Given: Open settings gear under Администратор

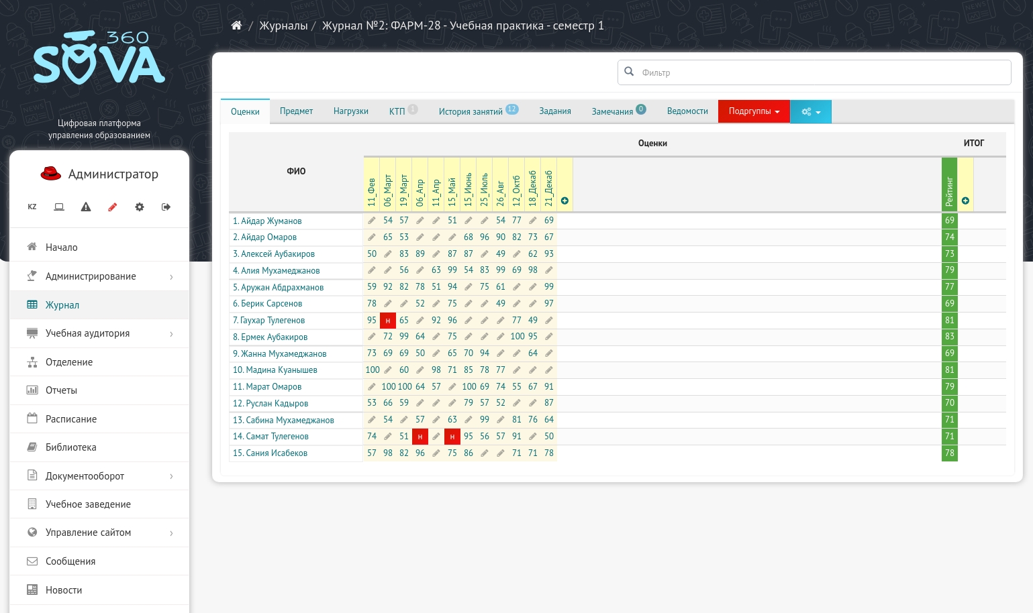Looking at the screenshot, I should click(x=140, y=207).
